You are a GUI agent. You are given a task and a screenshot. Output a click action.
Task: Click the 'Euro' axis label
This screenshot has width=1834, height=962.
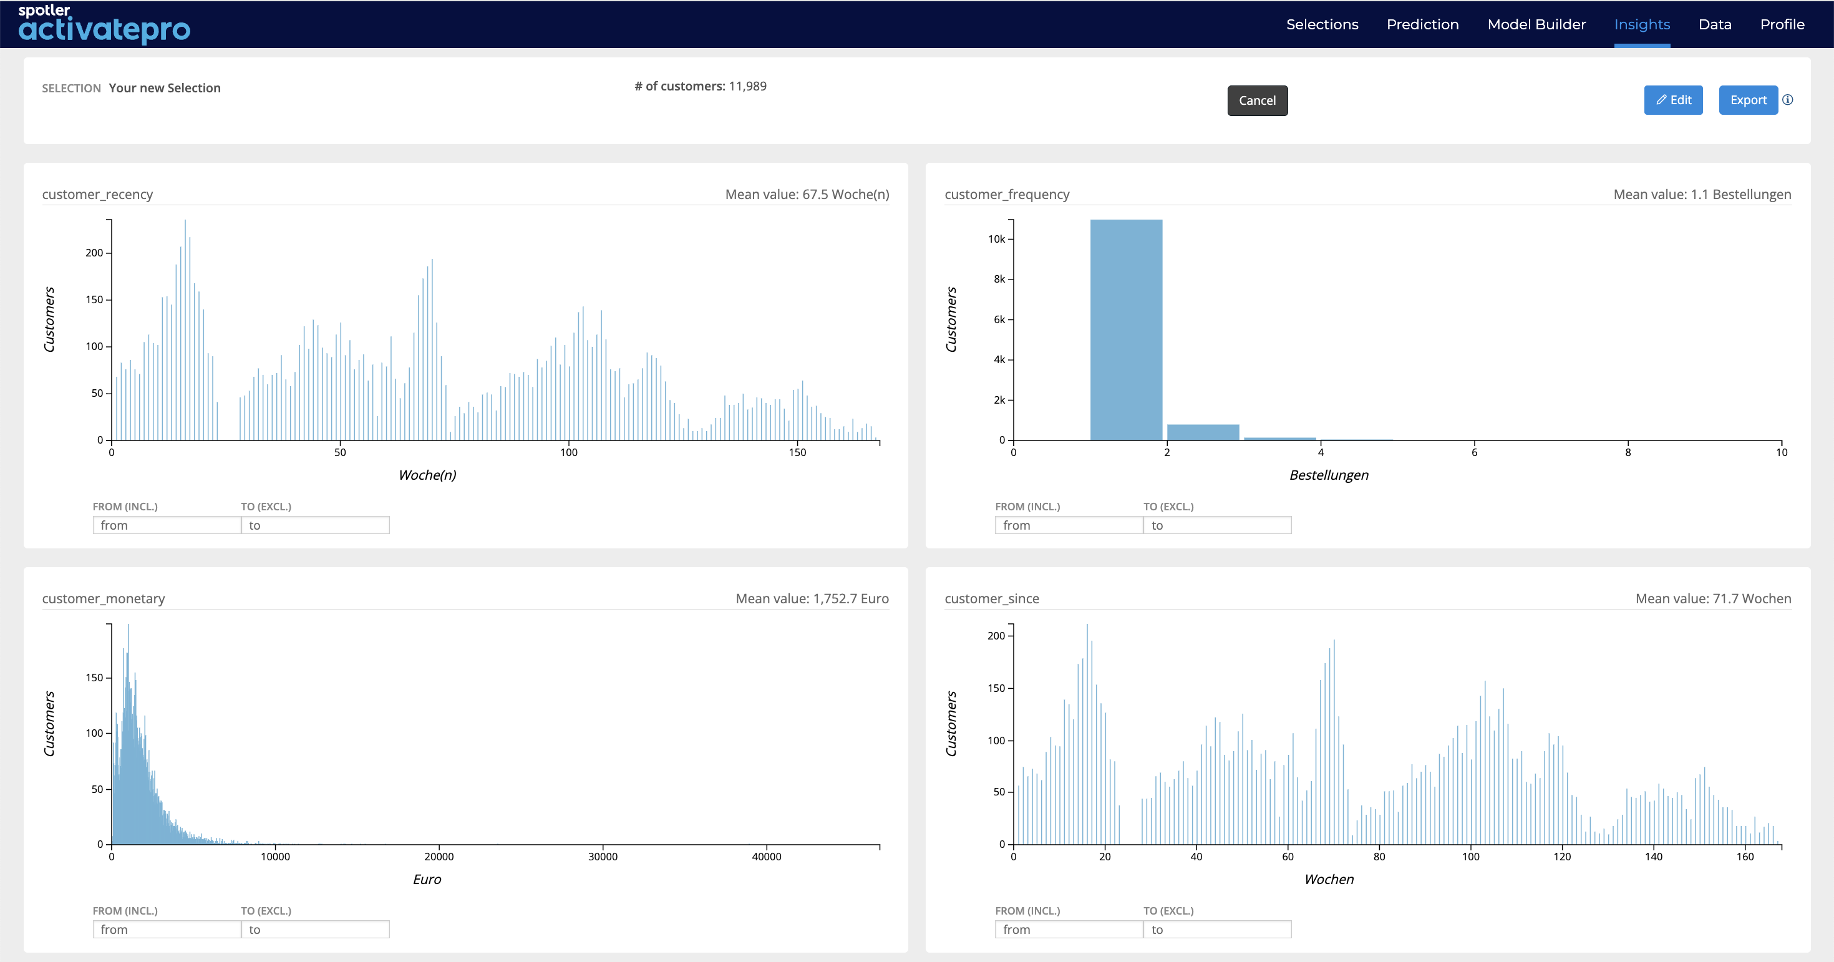click(427, 880)
